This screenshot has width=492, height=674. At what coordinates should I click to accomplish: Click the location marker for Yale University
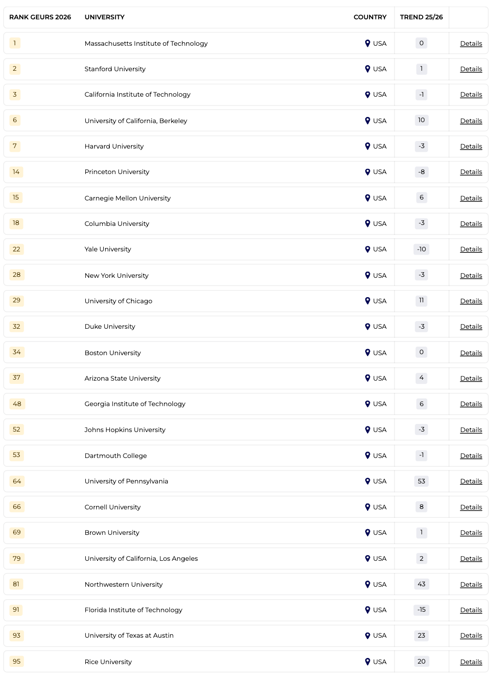[x=368, y=249]
